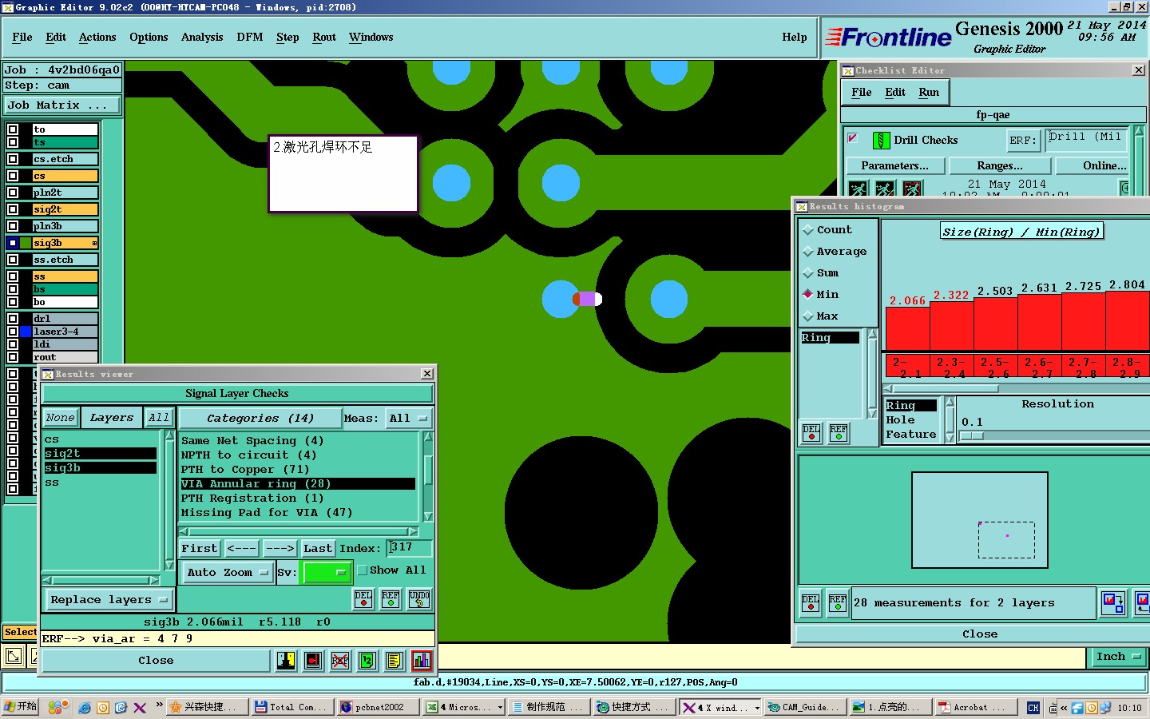Open the Replace layers dropdown

click(x=109, y=600)
